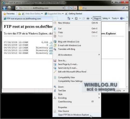130x119 pixels.
Task: Click the Page menu button
Action: (x=97, y=18)
